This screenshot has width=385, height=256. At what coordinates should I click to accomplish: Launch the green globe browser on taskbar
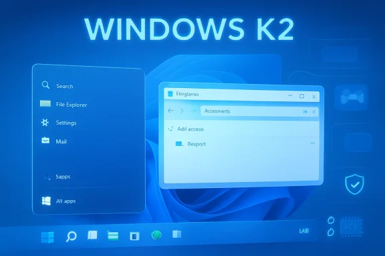coord(156,235)
